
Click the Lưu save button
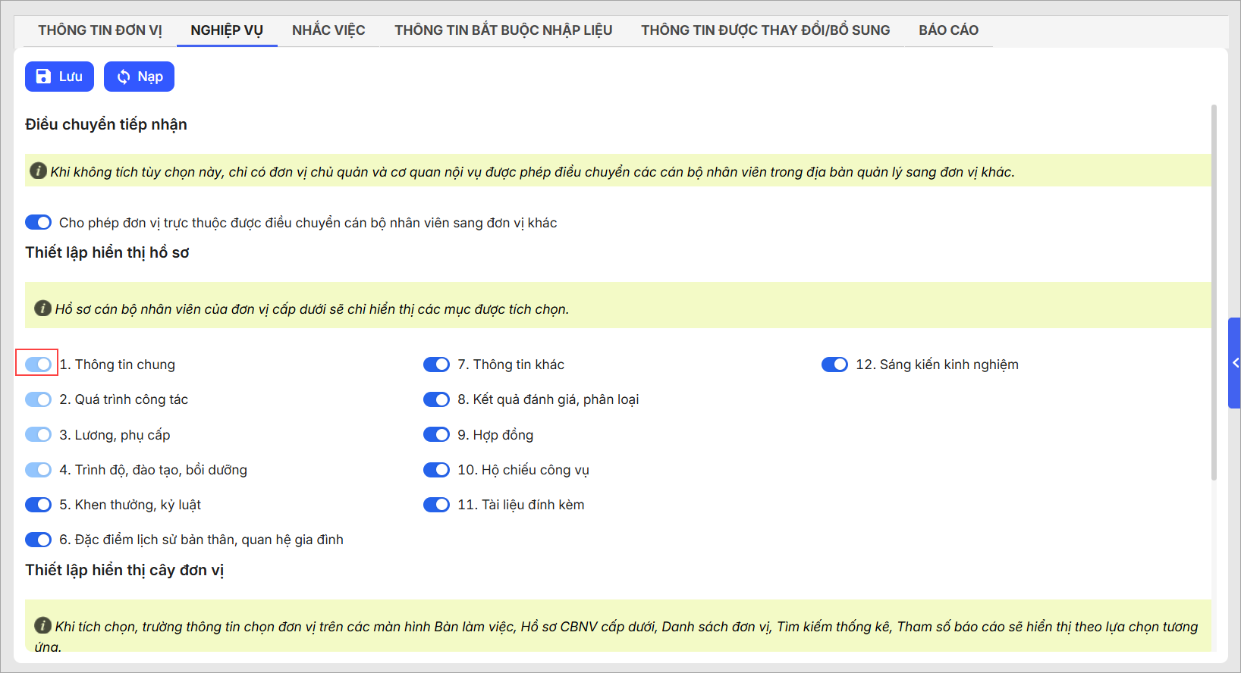[x=59, y=77]
